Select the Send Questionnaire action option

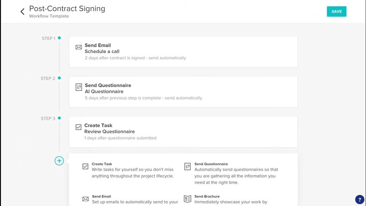click(236, 173)
